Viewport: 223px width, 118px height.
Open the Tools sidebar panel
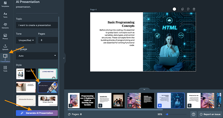click(x=5, y=69)
